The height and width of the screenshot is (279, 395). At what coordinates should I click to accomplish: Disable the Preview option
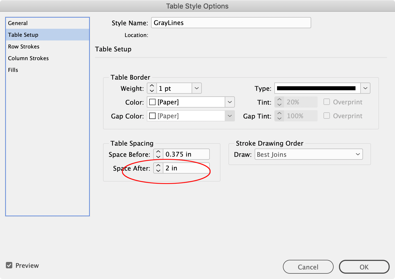9,265
